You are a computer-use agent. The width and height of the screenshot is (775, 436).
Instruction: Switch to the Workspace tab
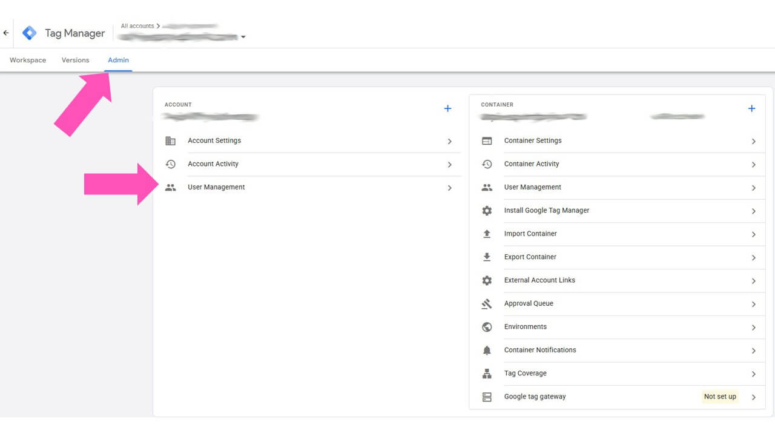(x=28, y=61)
